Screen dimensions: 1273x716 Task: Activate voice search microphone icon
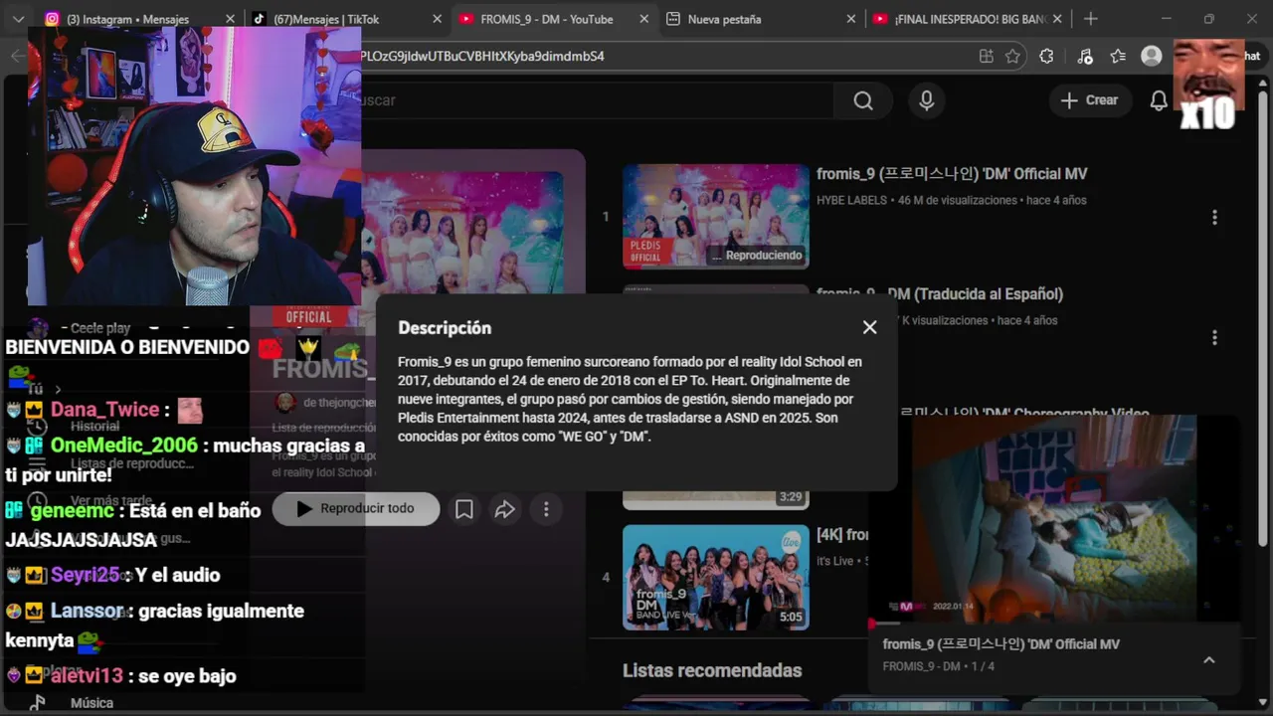point(927,100)
